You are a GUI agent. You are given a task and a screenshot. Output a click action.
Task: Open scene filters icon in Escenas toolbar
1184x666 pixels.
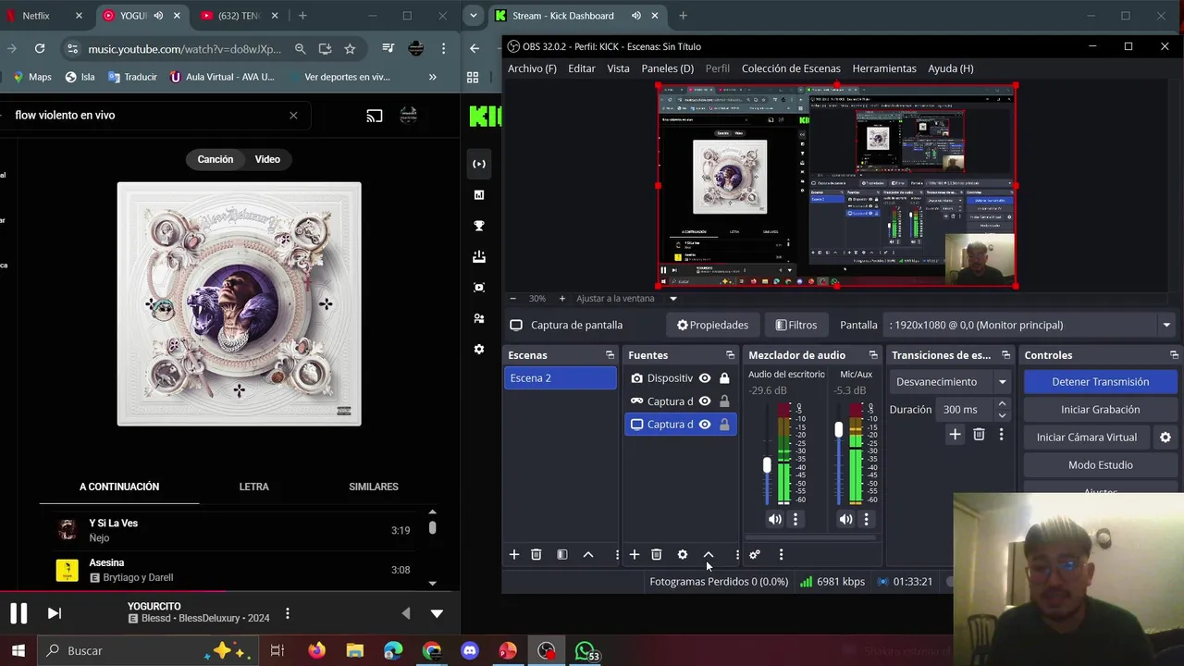coord(561,554)
